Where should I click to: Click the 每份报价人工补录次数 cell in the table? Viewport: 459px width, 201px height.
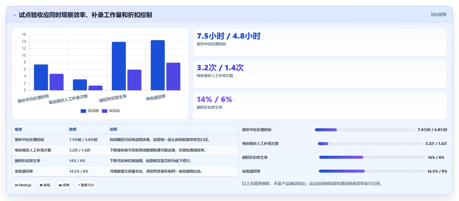click(x=33, y=150)
